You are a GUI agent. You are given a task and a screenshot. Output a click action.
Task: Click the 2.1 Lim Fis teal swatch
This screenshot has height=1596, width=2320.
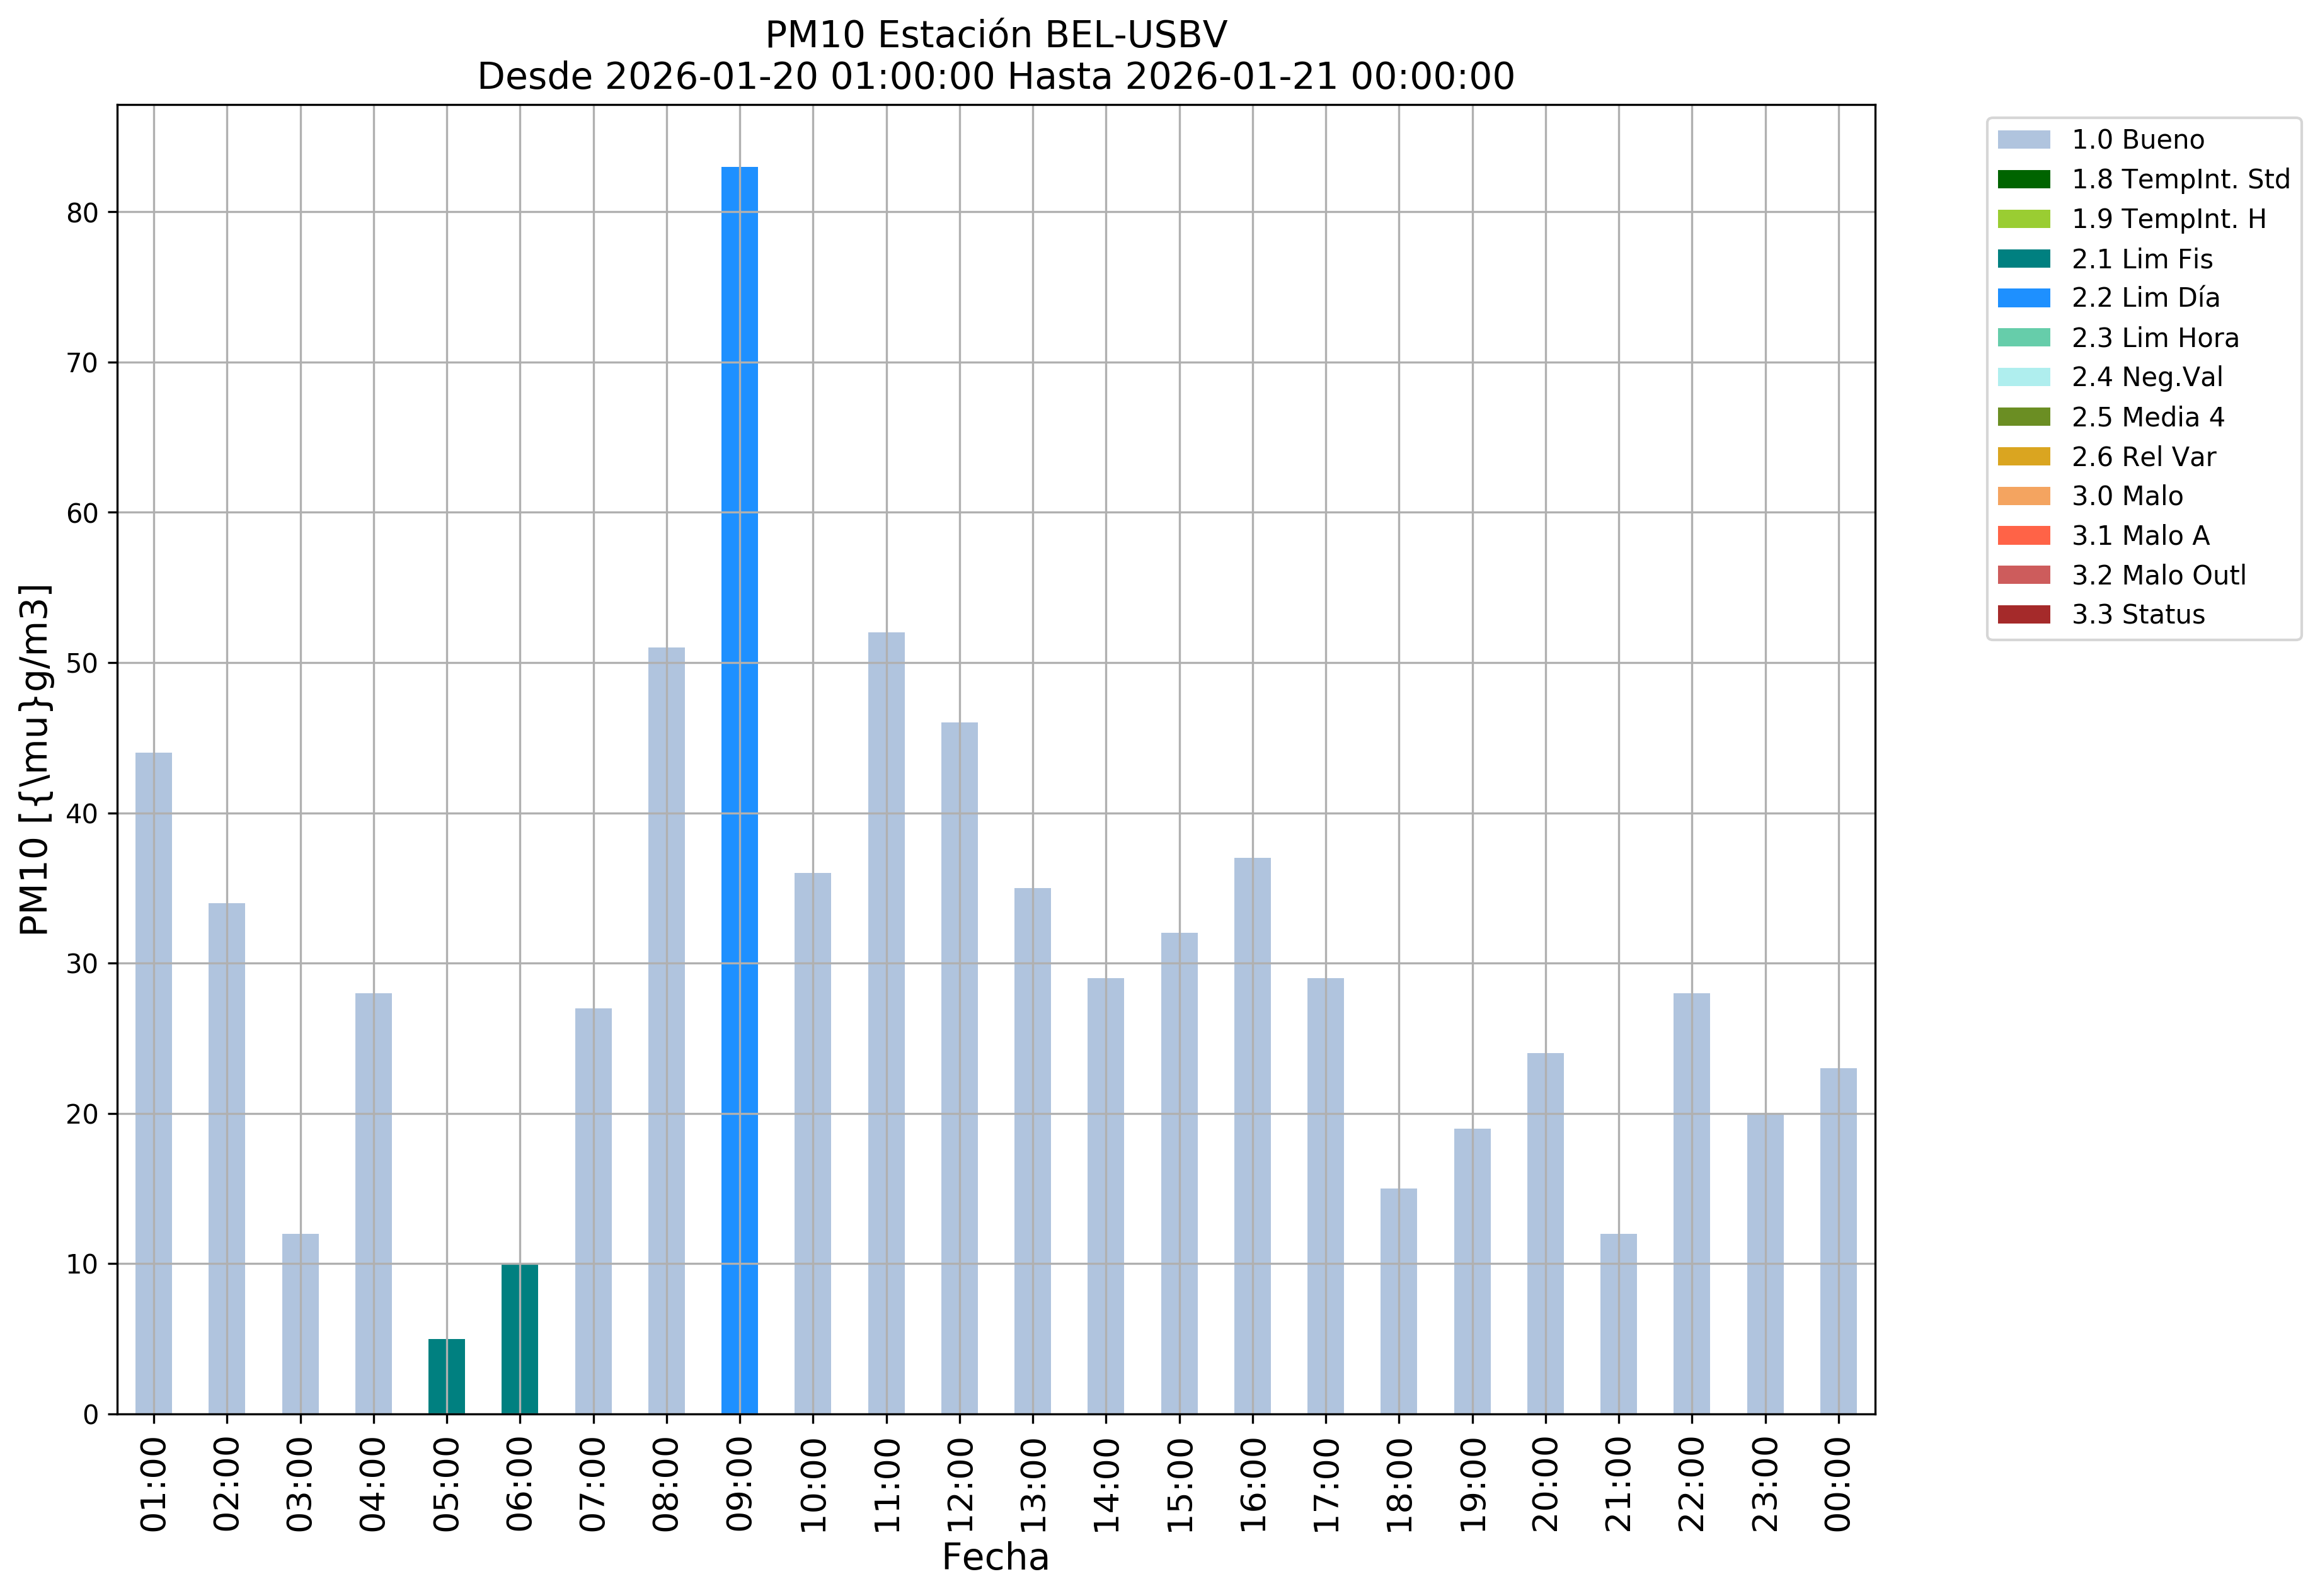[x=2023, y=259]
